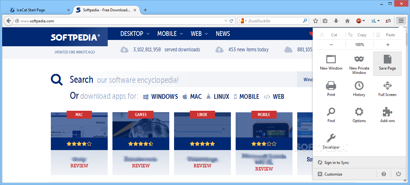Open the Downloads arrow icon

pos(336,21)
